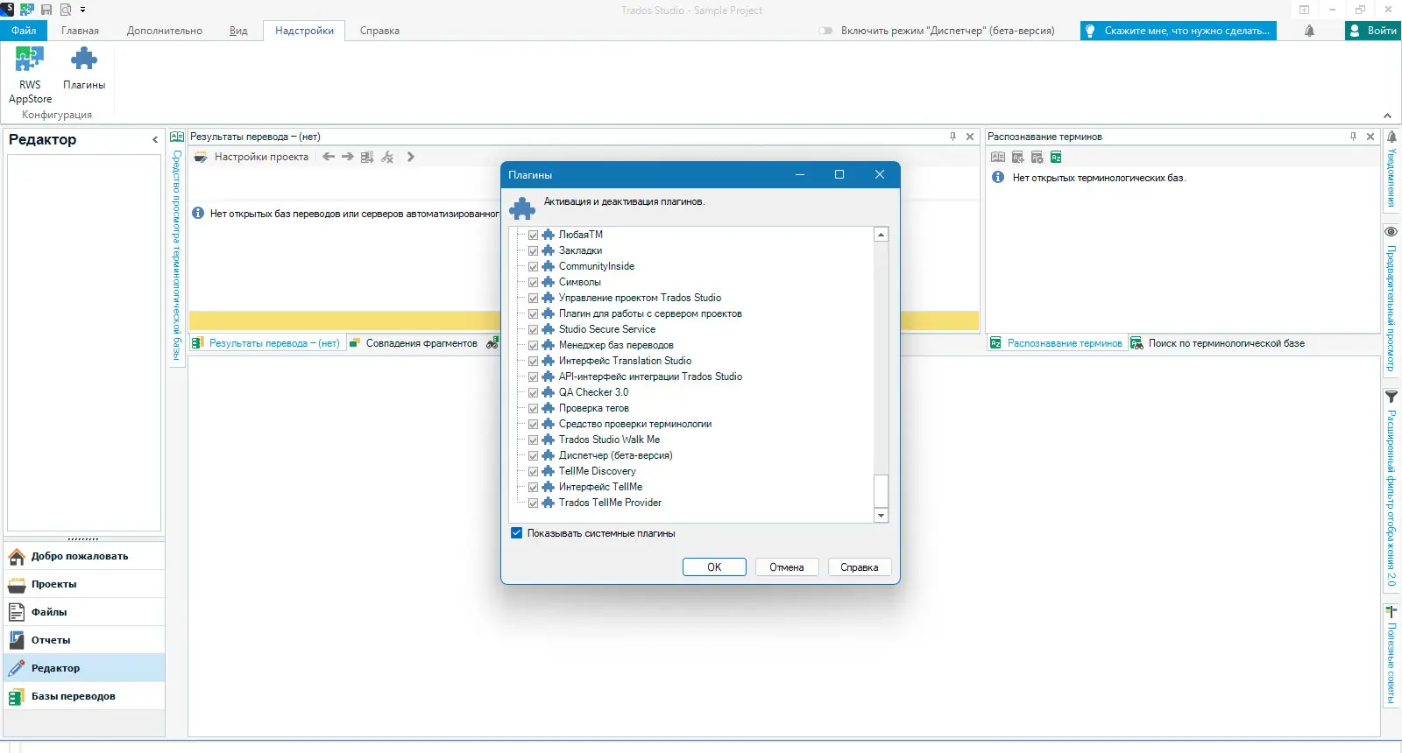
Task: Collapse the Редактор navigation pane
Action: point(155,139)
